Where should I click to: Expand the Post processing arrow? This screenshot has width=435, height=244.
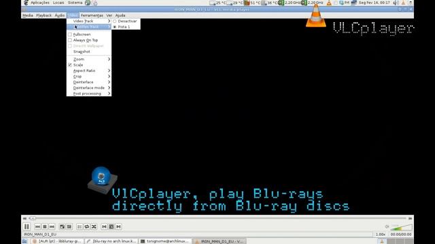(x=109, y=94)
